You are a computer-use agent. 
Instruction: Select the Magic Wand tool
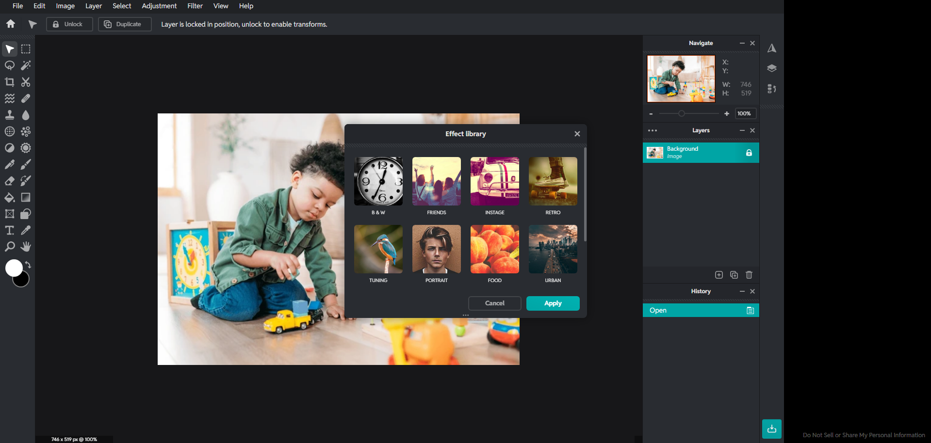tap(26, 65)
